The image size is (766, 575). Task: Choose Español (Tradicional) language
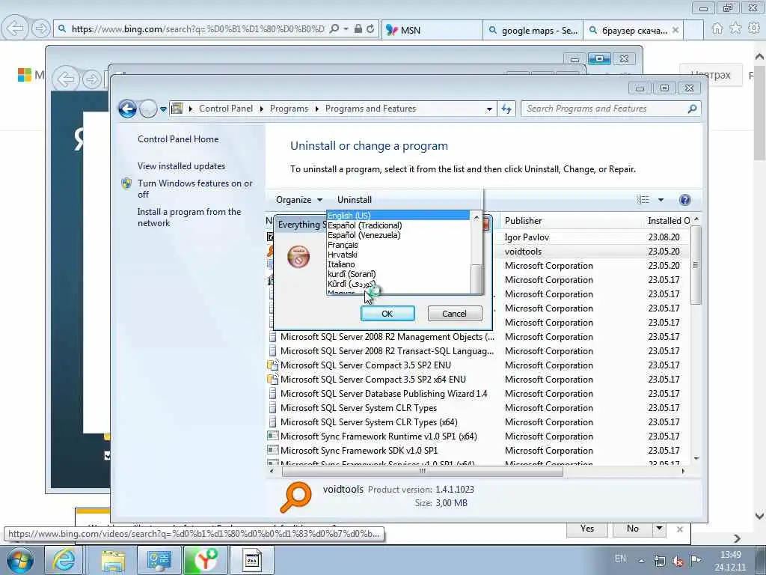[x=364, y=225]
